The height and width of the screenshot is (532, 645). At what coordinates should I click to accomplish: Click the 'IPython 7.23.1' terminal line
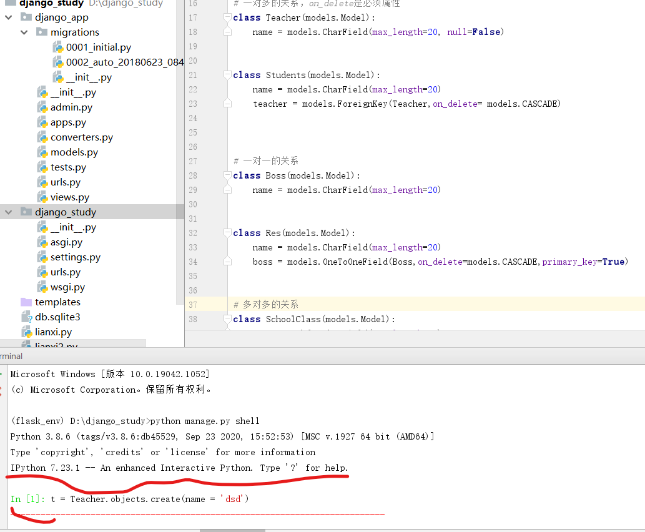[179, 468]
